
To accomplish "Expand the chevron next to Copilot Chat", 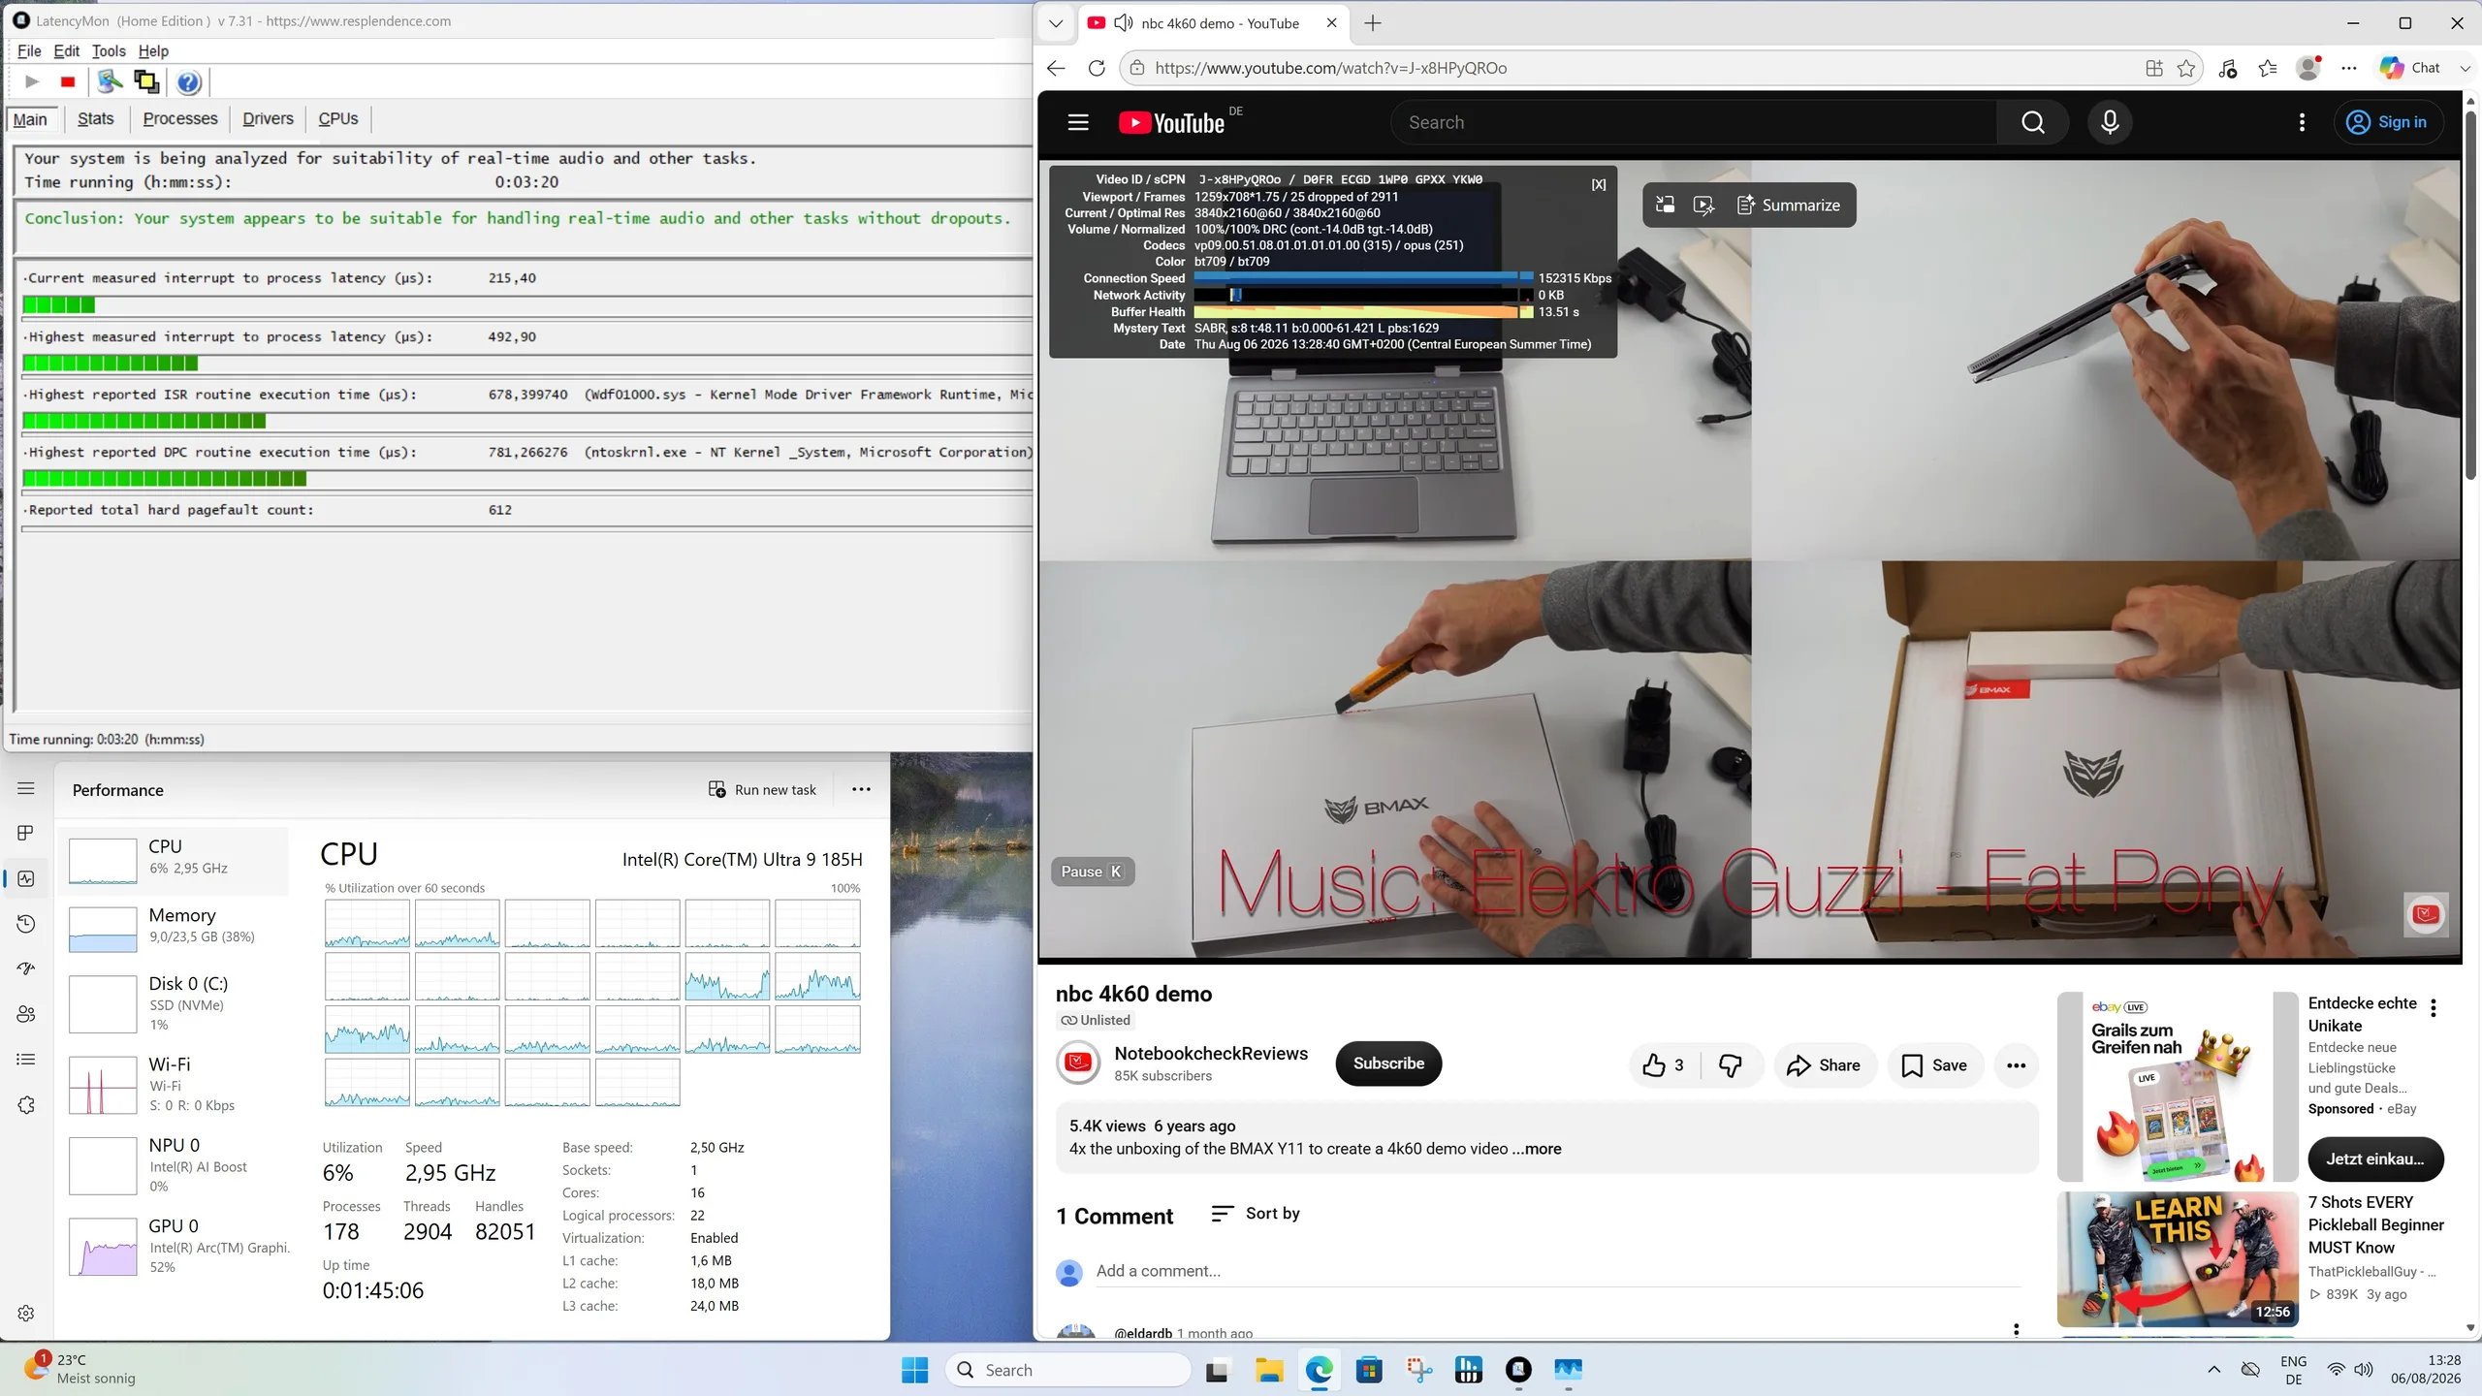I will coord(2465,68).
